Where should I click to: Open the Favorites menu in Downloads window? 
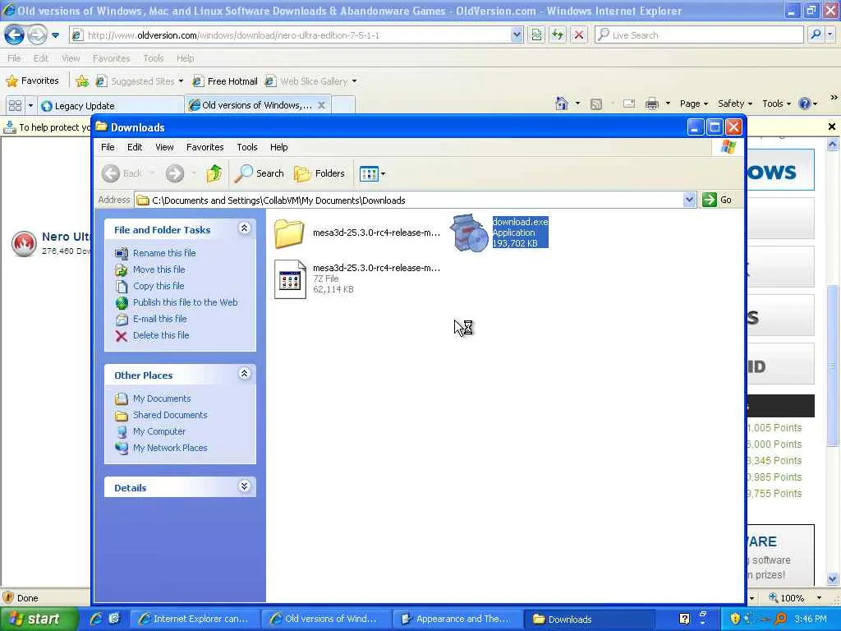coord(205,147)
